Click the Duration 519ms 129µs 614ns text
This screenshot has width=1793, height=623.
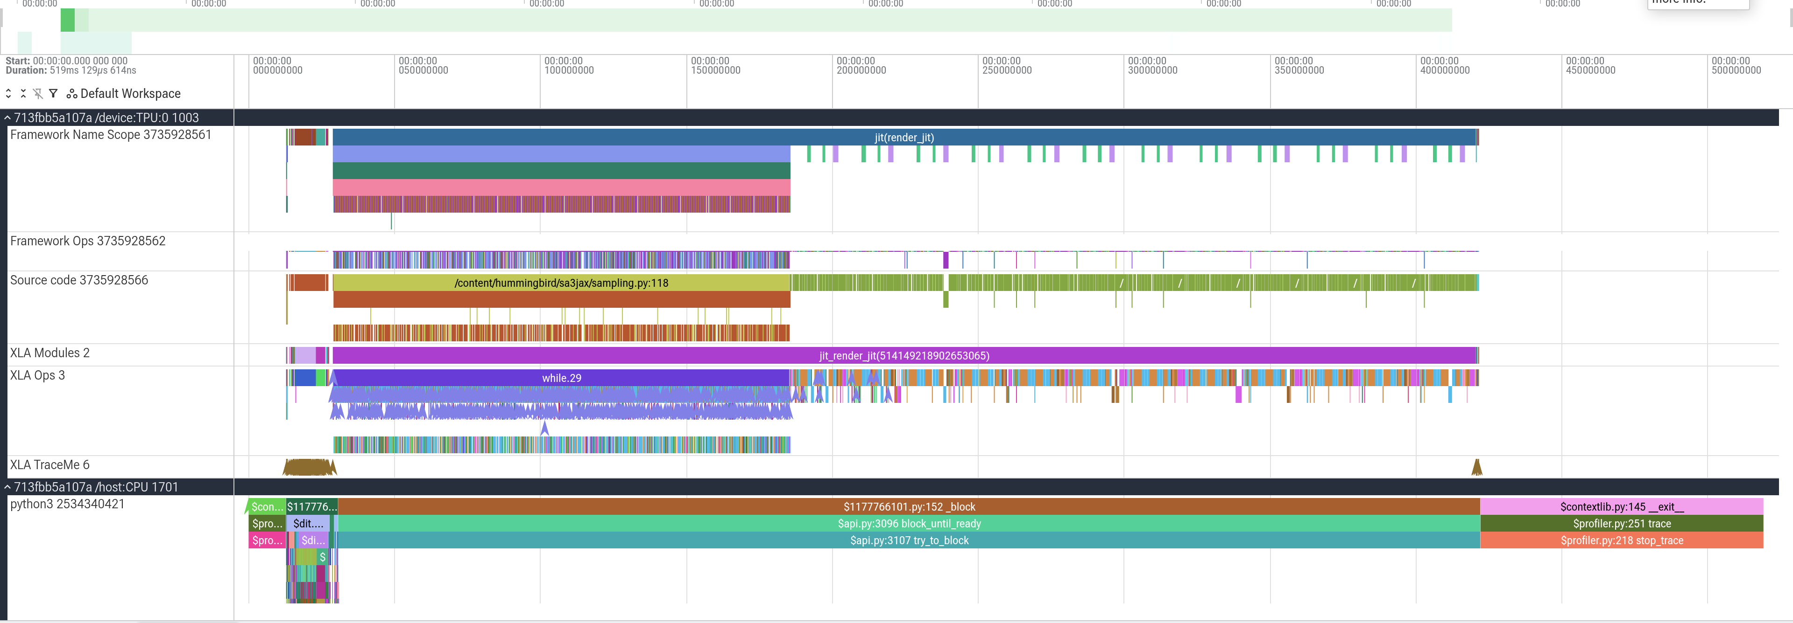pyautogui.click(x=71, y=70)
